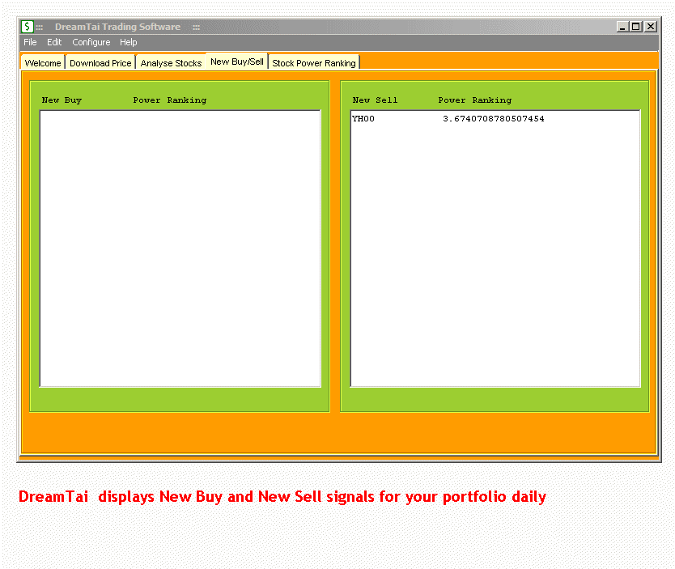This screenshot has height=569, width=675.
Task: Click the New Sell column header
Action: point(375,100)
